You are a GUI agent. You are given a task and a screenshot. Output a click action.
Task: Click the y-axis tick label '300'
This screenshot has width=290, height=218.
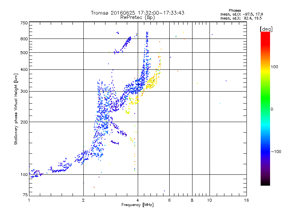click(24, 91)
